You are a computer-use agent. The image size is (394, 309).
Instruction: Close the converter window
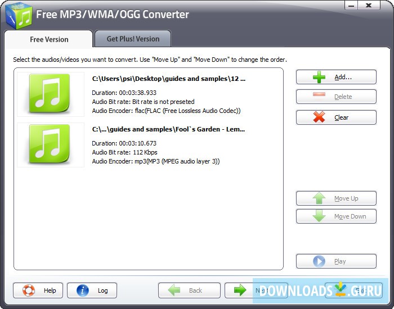click(x=369, y=5)
